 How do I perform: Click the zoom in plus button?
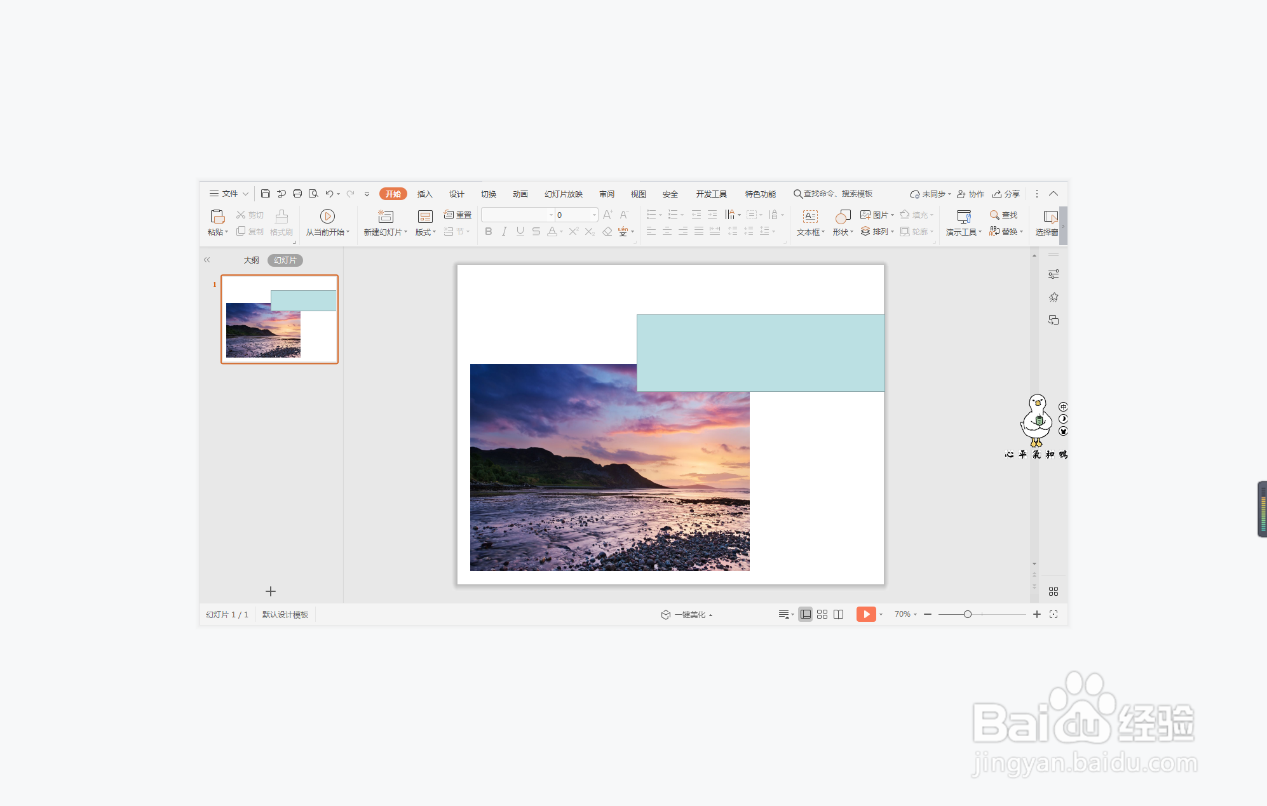pos(1037,614)
